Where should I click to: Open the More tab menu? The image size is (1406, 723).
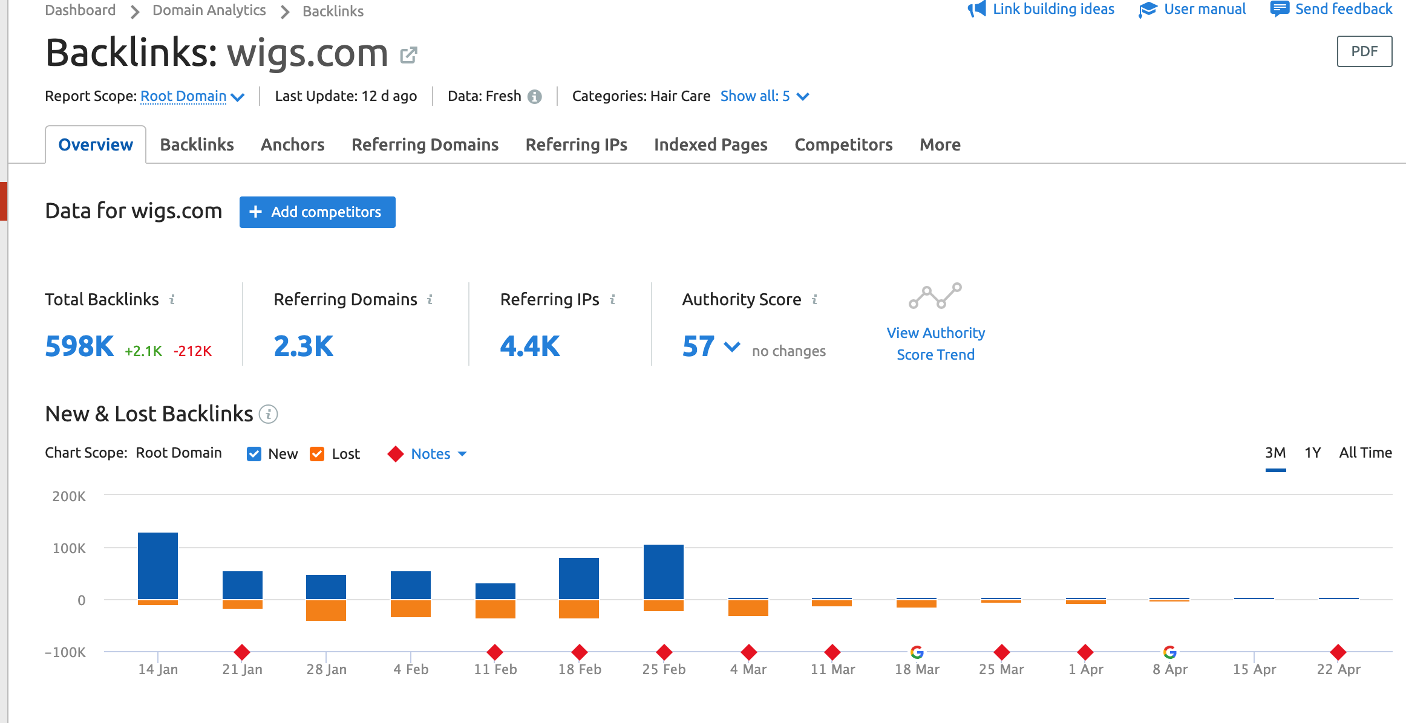pyautogui.click(x=940, y=145)
